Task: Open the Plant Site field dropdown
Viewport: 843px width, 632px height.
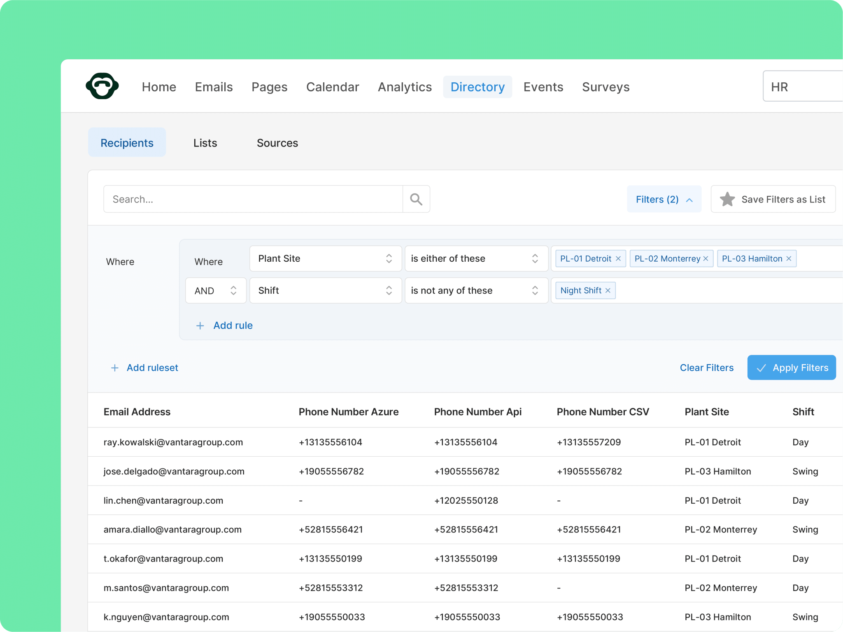Action: click(x=326, y=258)
